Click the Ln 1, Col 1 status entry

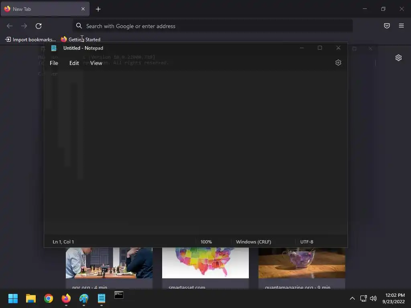tap(63, 242)
